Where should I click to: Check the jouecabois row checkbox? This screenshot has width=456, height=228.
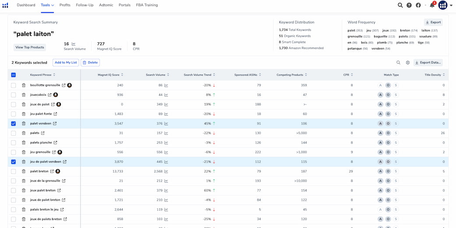pyautogui.click(x=14, y=95)
